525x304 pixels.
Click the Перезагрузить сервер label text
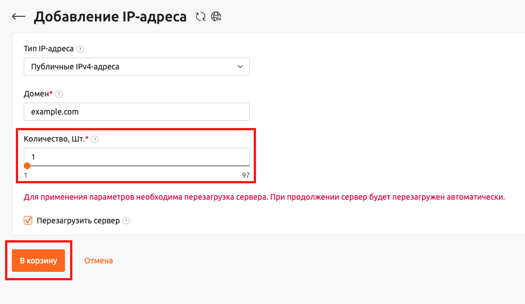[78, 221]
